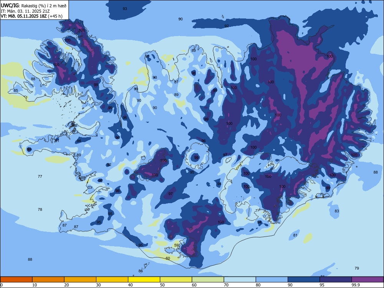The height and width of the screenshot is (288, 384).
Task: Click the orange 10–20 legend swatch
Action: click(x=48, y=280)
